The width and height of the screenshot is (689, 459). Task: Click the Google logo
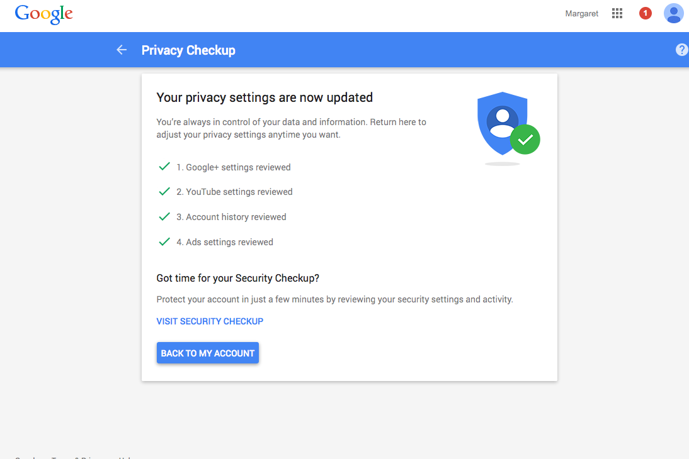(43, 14)
